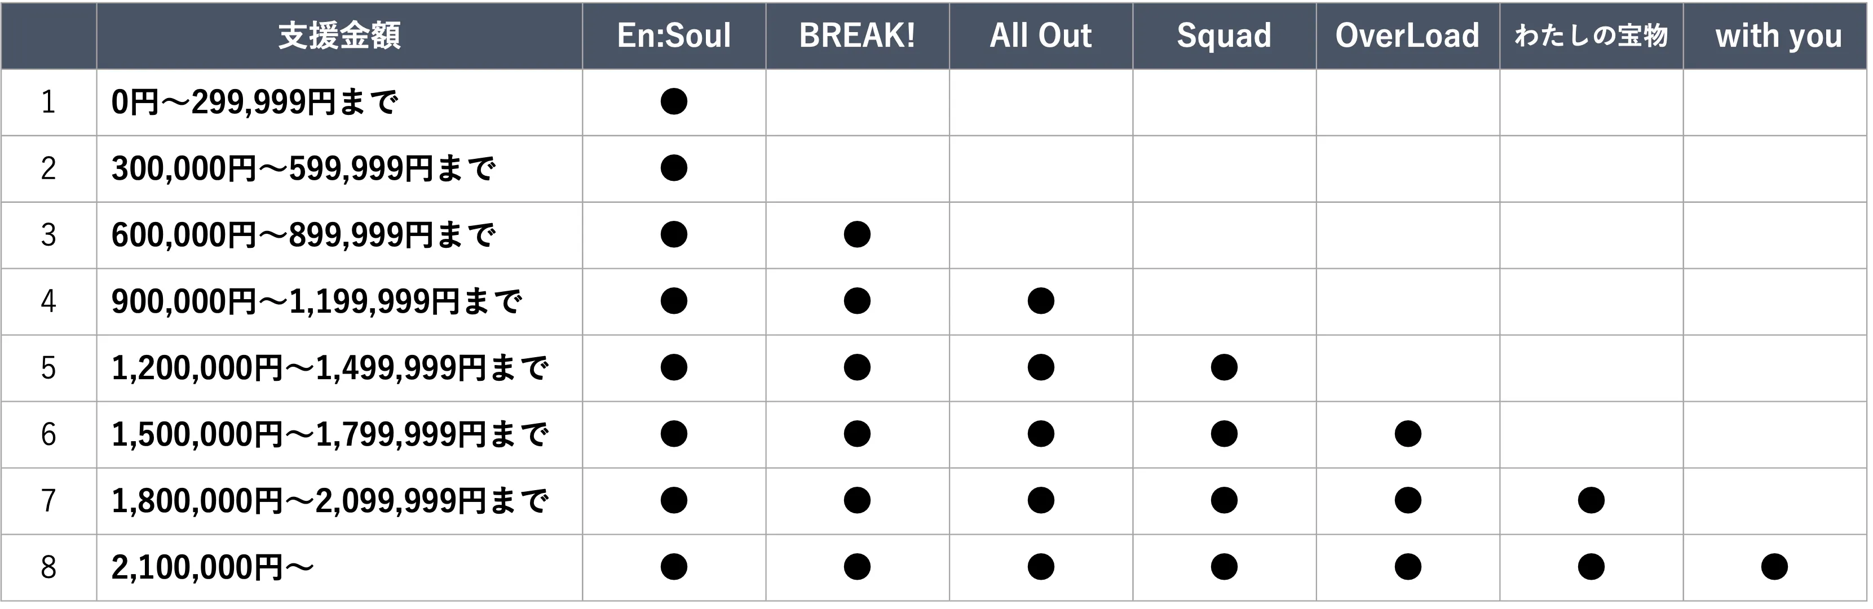
Task: Click the OverLoad column header
Action: 1407,35
